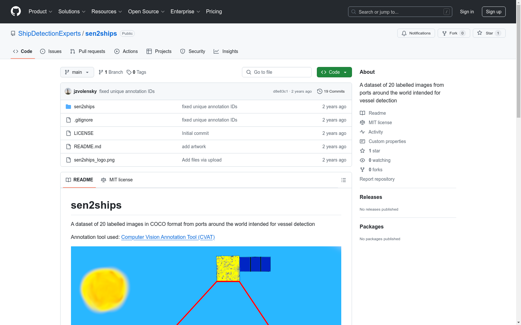This screenshot has width=521, height=325.
Task: Open the README.md file
Action: pos(88,147)
